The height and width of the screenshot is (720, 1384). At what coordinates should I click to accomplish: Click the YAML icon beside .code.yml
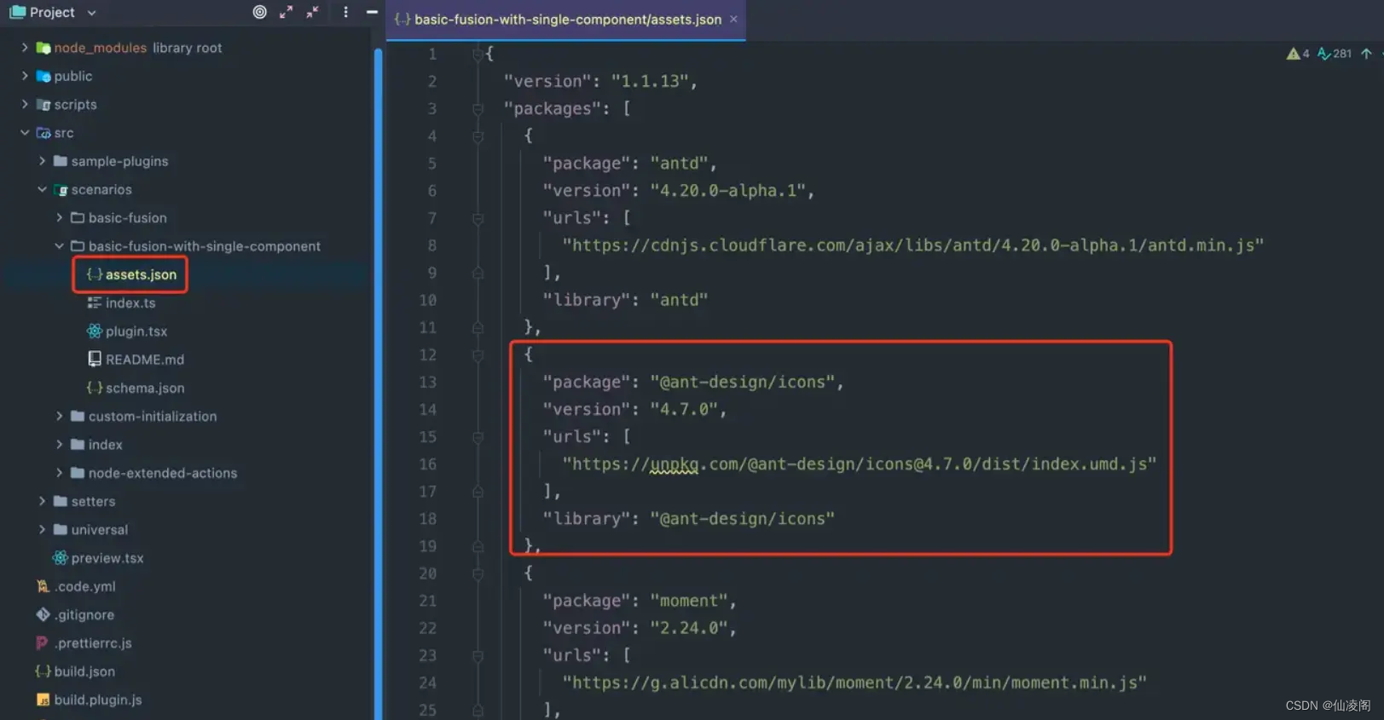click(x=43, y=586)
